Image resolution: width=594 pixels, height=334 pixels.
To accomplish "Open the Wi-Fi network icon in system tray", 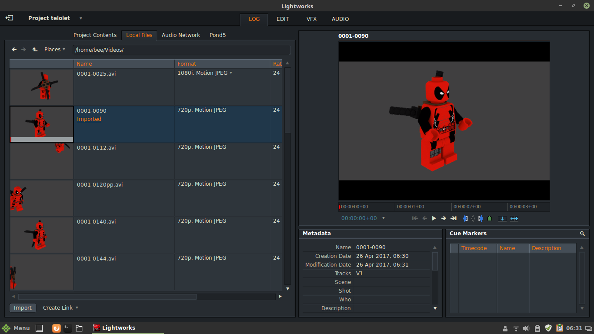I will point(516,328).
